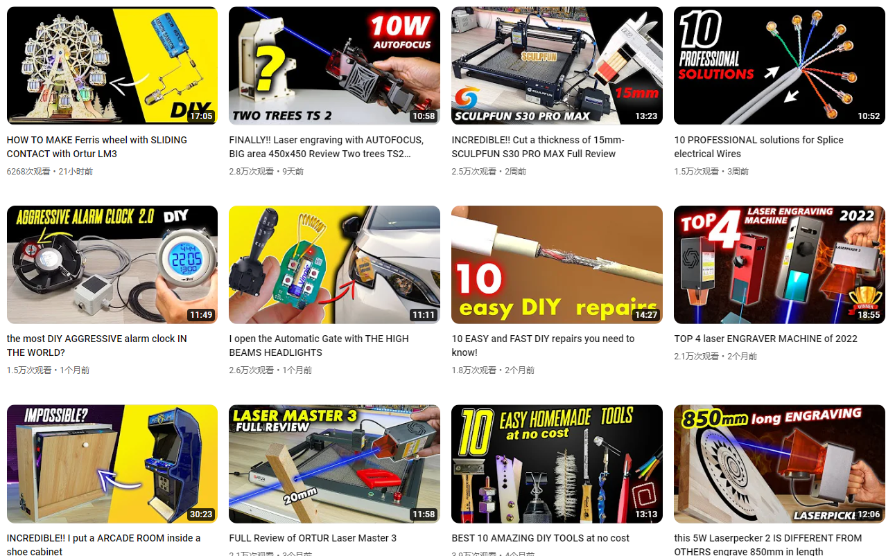
Task: Open the Ferris wheel sliding contact video thumbnail
Action: [112, 66]
